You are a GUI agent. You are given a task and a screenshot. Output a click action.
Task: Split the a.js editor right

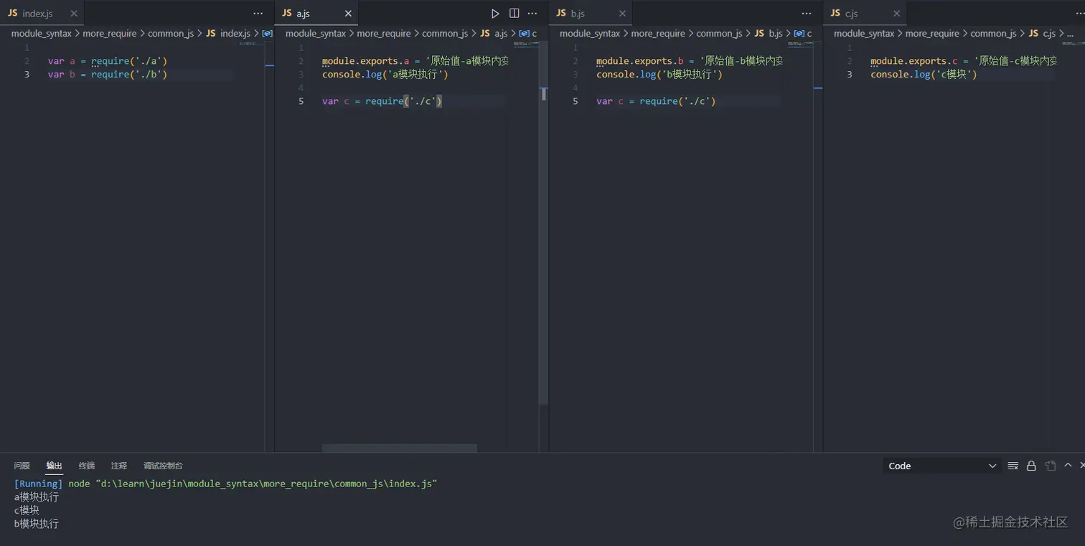tap(514, 14)
